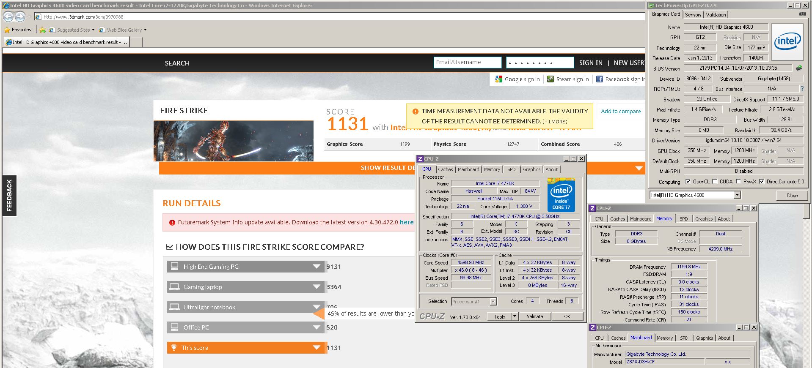Image resolution: width=812 pixels, height=368 pixels.
Task: Click Ultralight notebook icon
Action: coord(174,307)
